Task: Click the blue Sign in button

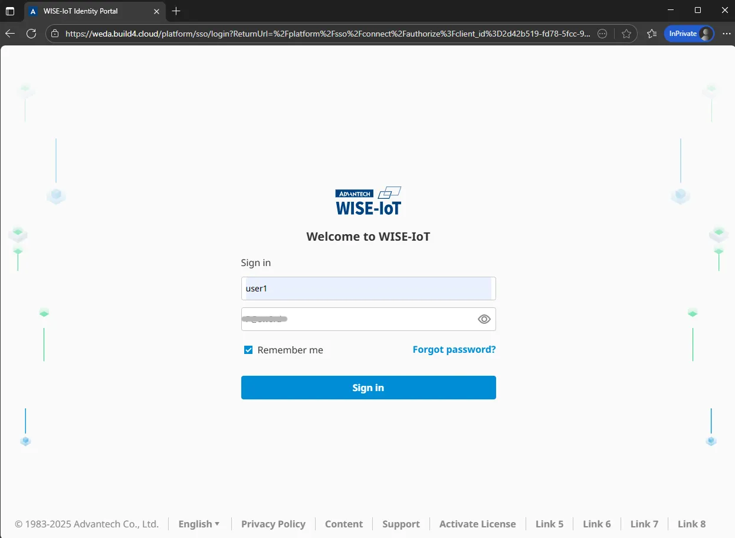Action: 368,388
